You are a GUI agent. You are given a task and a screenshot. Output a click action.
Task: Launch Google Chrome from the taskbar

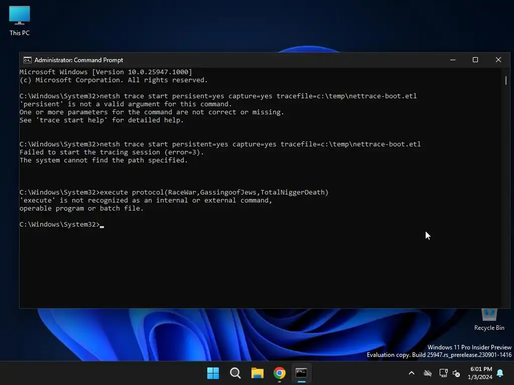tap(279, 373)
